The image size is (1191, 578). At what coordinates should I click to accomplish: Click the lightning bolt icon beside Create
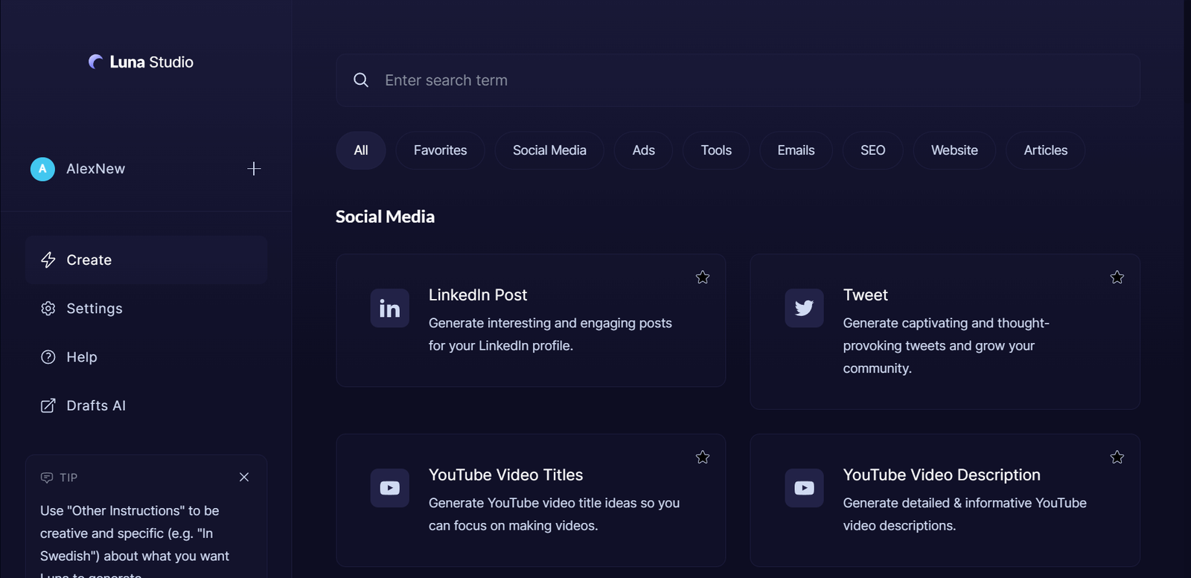[x=48, y=260]
